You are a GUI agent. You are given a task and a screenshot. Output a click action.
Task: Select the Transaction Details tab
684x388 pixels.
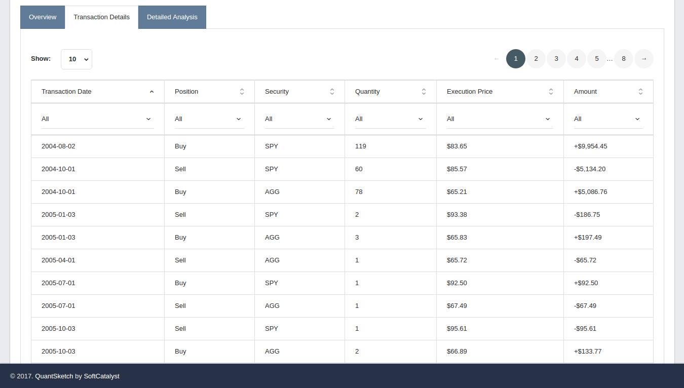click(x=101, y=17)
